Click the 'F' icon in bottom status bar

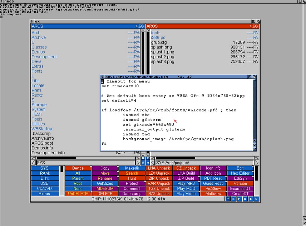click(x=239, y=199)
